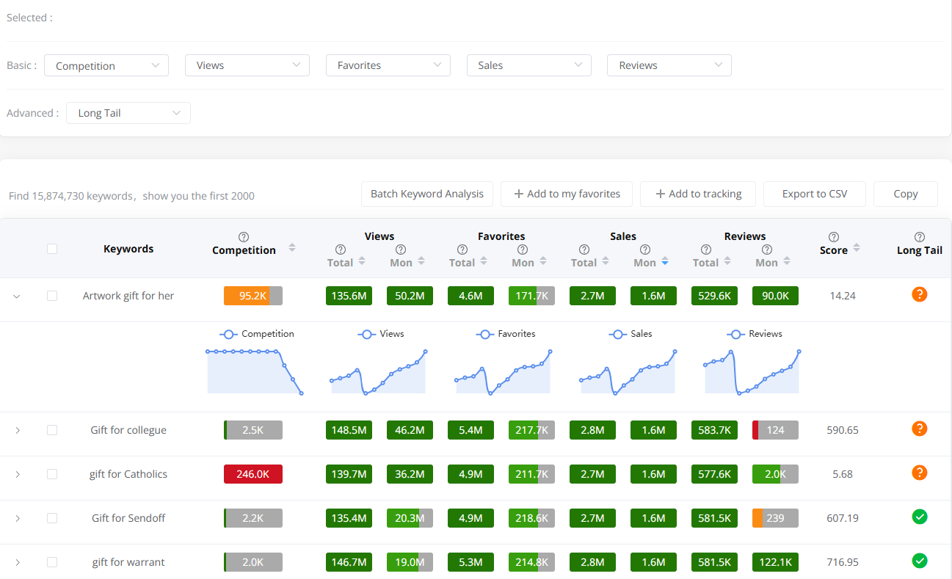Click green check icon for gift for warrant

[x=920, y=561]
